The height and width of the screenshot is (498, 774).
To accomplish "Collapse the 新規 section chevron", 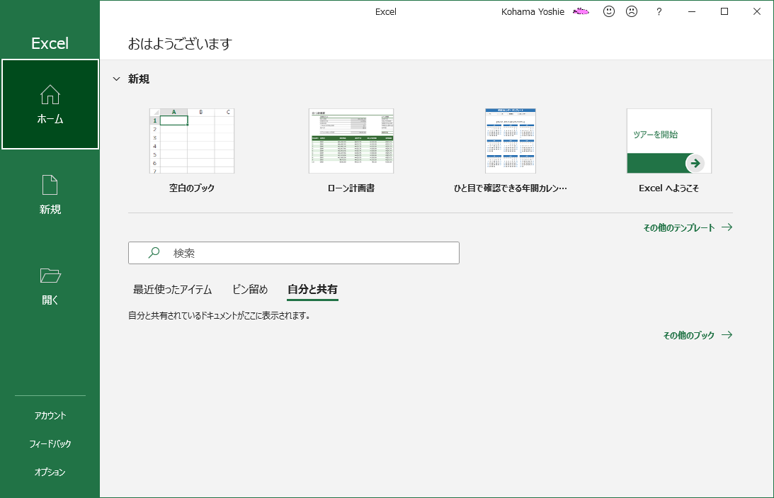I will tap(117, 79).
